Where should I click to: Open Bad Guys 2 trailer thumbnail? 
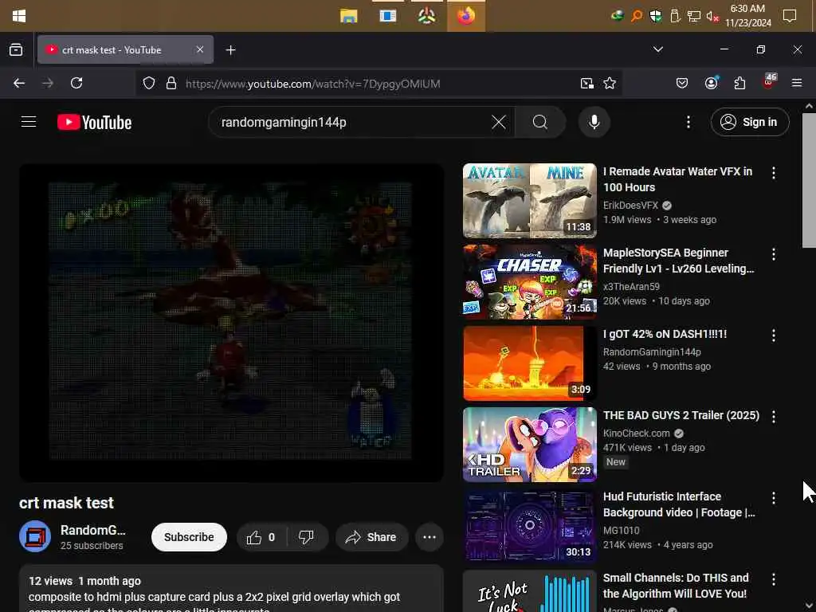click(x=530, y=445)
